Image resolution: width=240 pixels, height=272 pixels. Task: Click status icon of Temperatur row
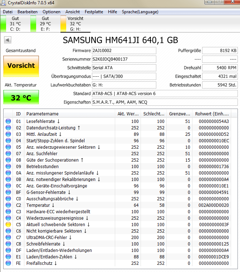tap(8, 205)
